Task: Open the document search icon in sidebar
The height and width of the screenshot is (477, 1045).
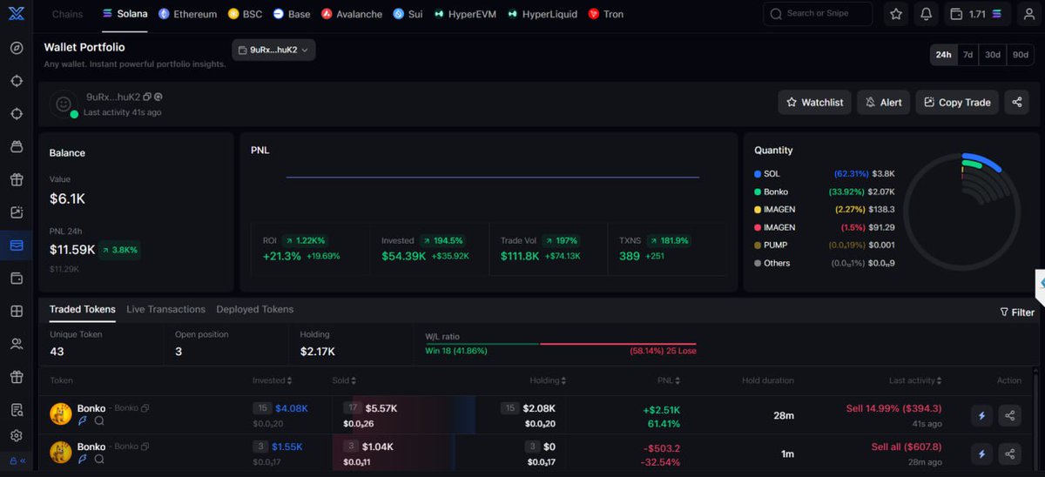Action: [17, 410]
